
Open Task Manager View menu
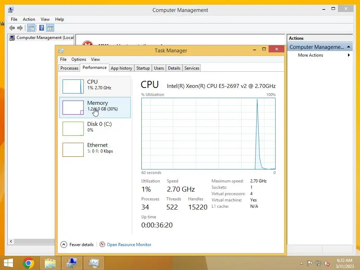pos(95,59)
